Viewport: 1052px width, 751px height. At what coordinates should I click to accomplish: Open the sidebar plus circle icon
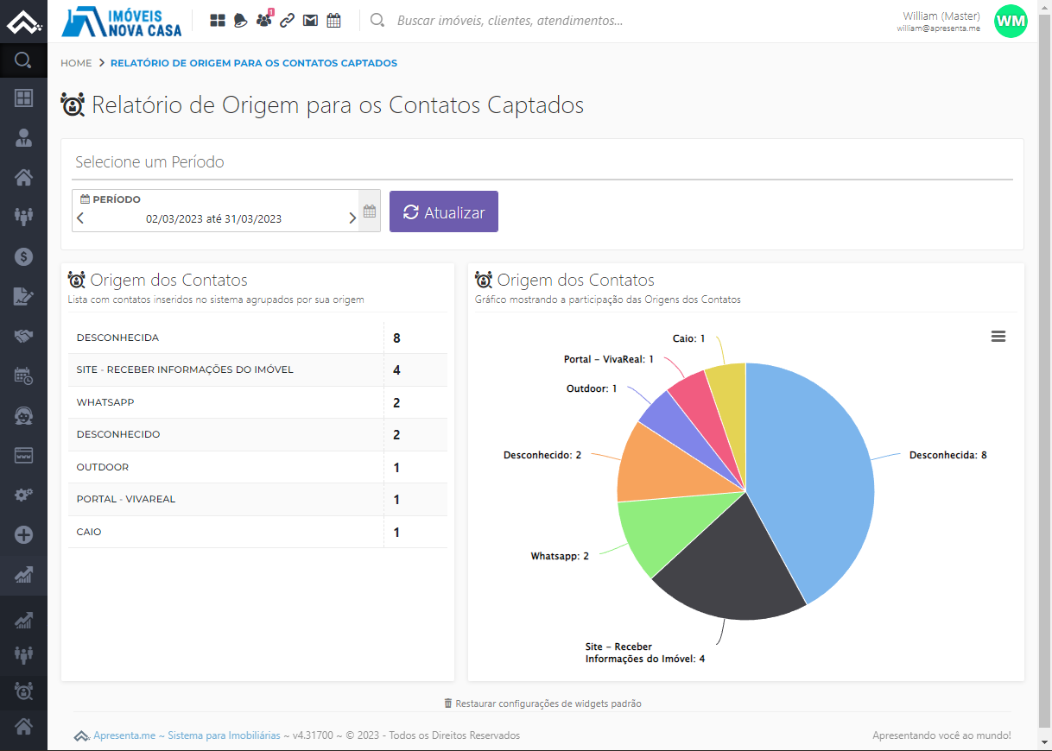click(23, 535)
